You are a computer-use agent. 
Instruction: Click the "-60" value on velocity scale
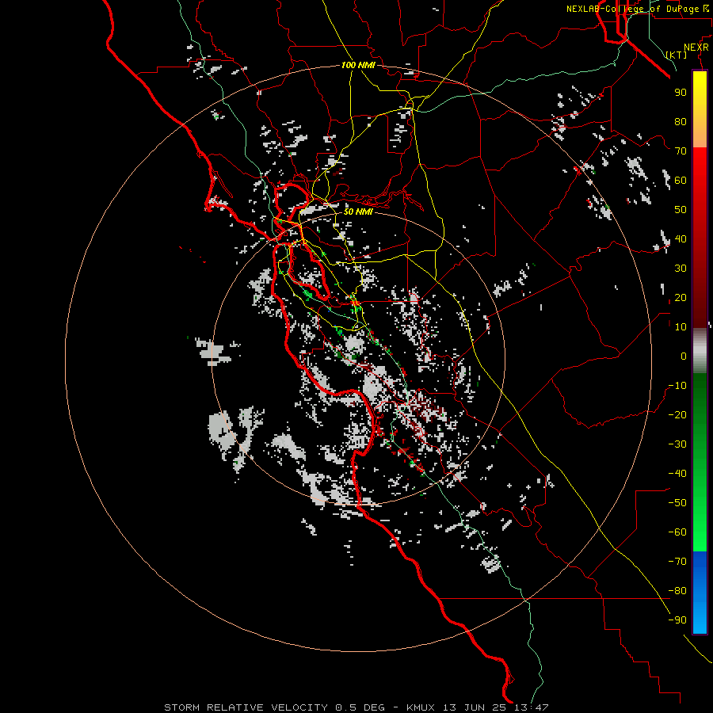pyautogui.click(x=677, y=532)
